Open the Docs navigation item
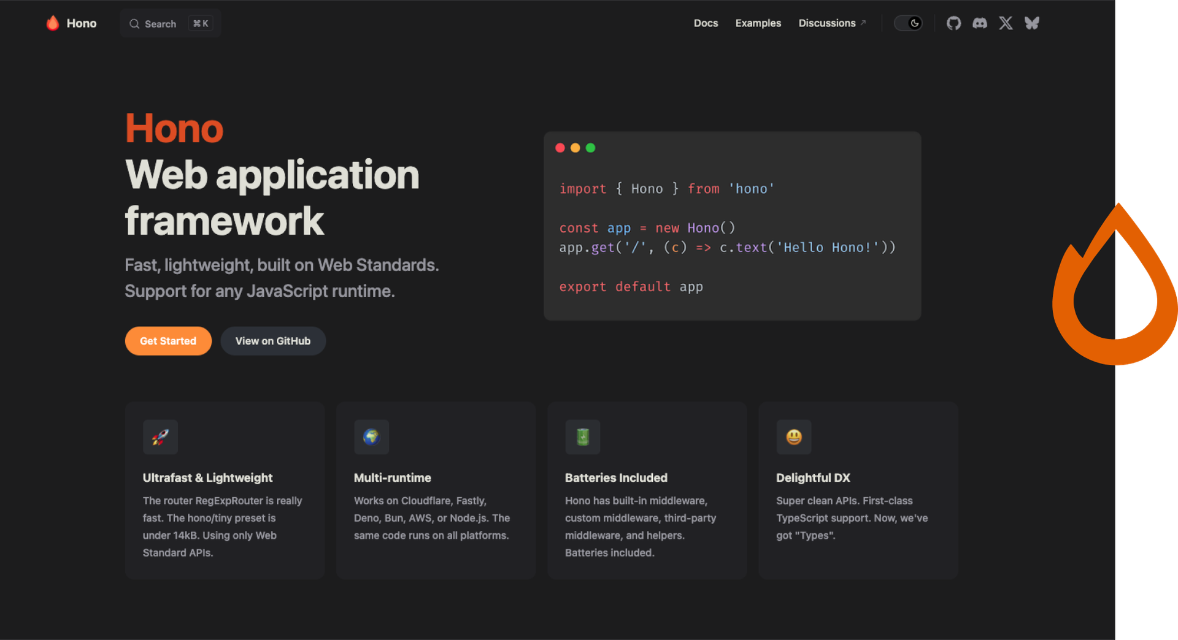This screenshot has width=1178, height=640. (706, 23)
